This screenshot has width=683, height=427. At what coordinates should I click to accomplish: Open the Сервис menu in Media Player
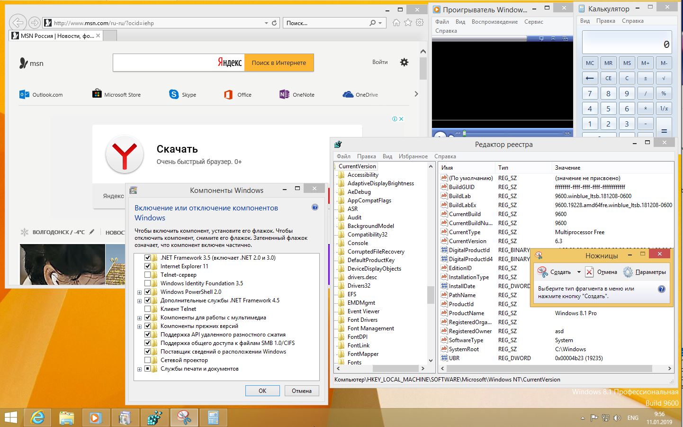click(534, 22)
